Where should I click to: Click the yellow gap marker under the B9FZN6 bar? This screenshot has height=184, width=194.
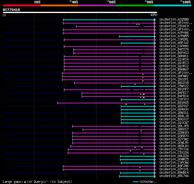click(x=140, y=167)
